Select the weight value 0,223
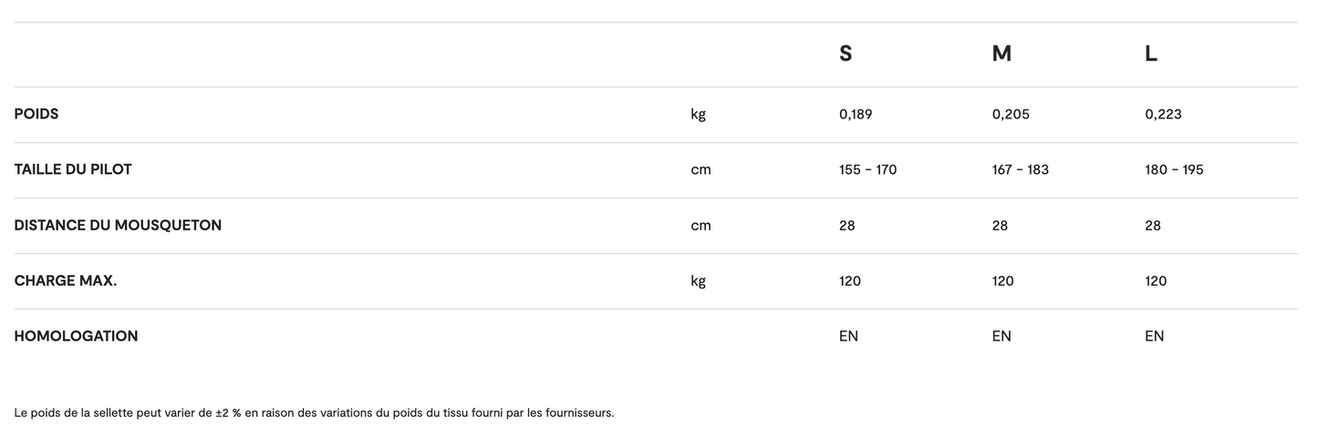Viewport: 1318px width, 437px height. (1163, 114)
